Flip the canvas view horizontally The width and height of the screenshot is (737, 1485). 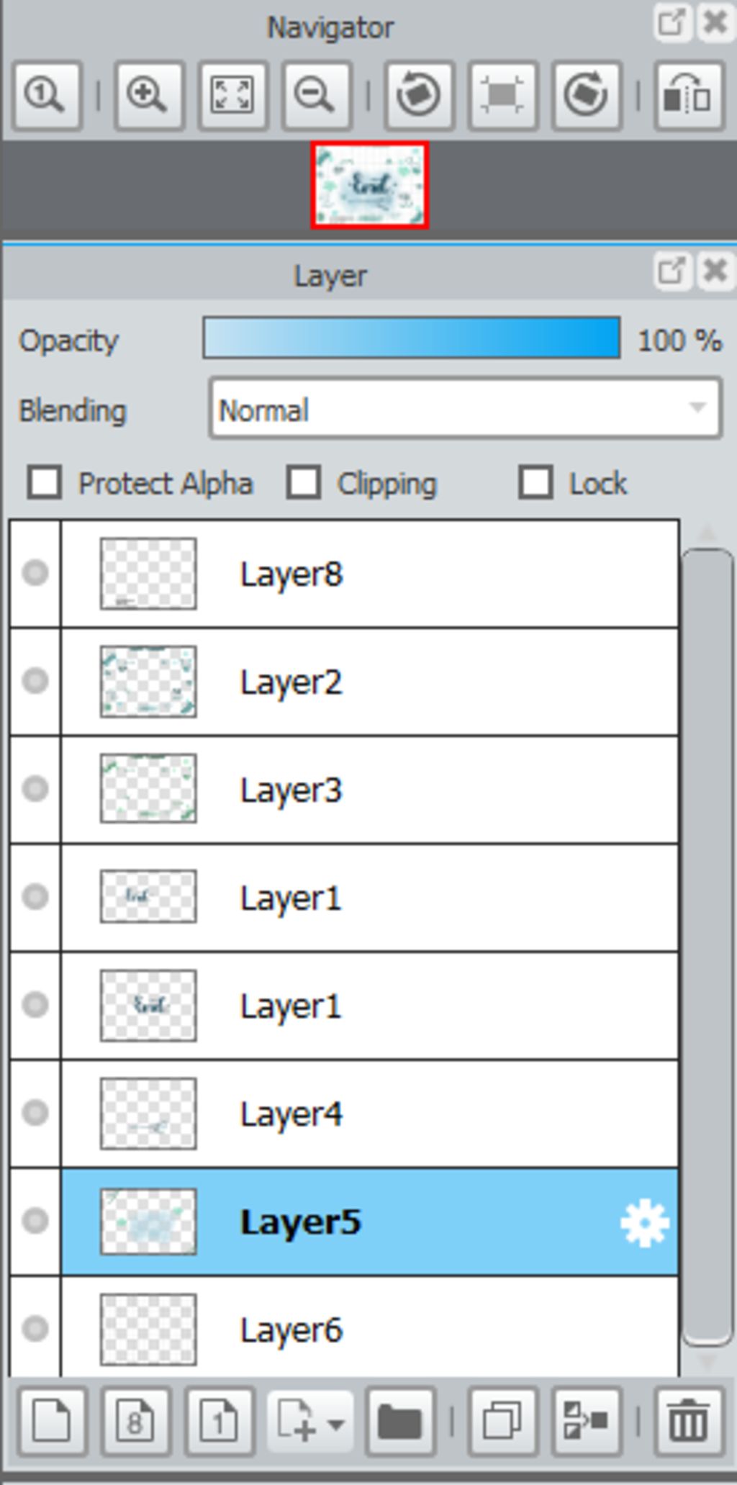688,96
